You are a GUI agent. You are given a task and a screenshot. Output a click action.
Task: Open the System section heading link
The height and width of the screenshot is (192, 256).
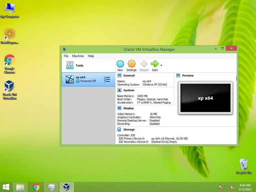click(x=129, y=90)
